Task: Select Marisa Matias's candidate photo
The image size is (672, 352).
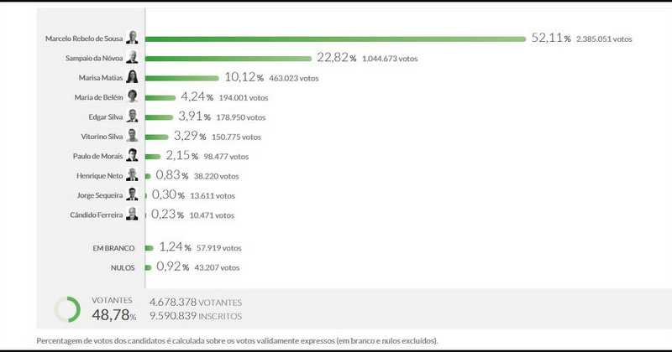Action: pos(132,78)
